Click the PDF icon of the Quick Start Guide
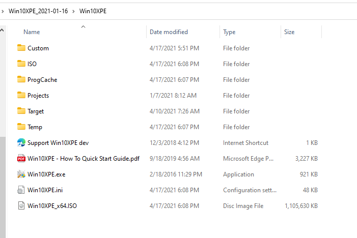Viewport: 357px width, 238px height. (21, 159)
